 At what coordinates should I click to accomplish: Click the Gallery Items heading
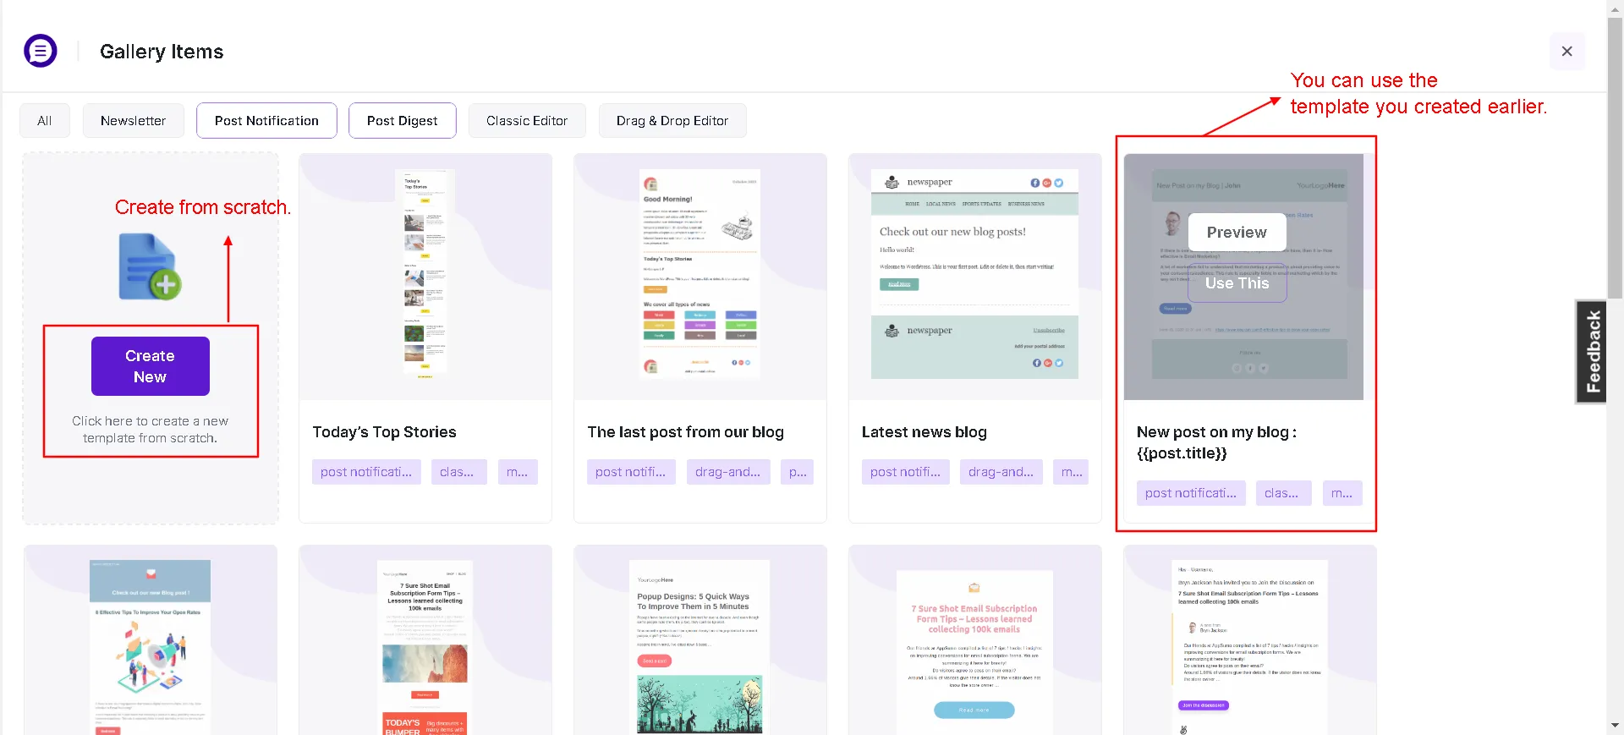[x=162, y=52]
